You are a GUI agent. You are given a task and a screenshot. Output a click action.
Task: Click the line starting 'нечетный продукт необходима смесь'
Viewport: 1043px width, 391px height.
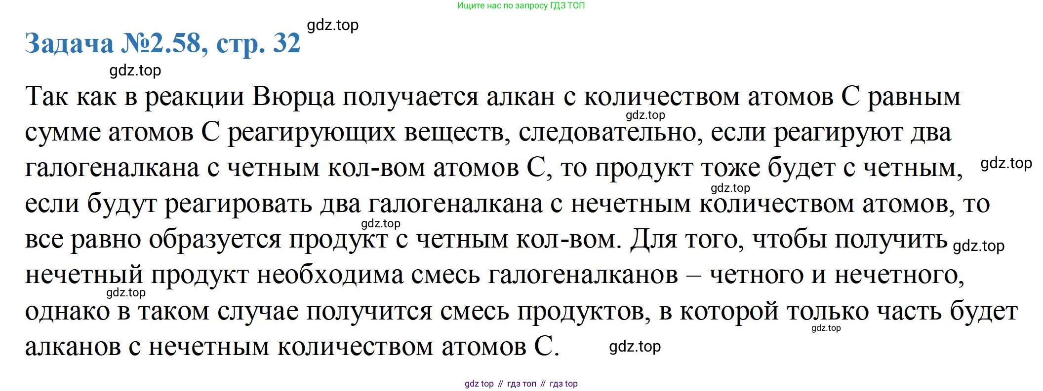point(494,275)
